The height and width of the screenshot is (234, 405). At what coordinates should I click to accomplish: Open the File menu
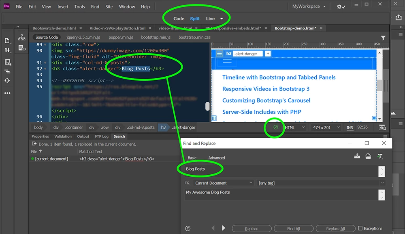point(19,7)
